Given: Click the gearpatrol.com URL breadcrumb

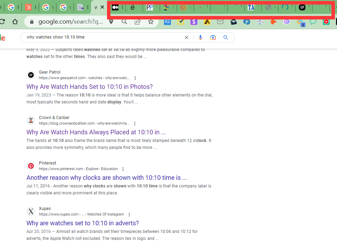Looking at the screenshot, I should click(x=84, y=78).
